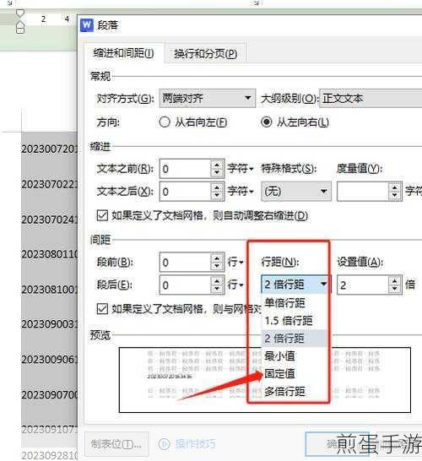The height and width of the screenshot is (461, 422).
Task: Click document line starting 202300720
Action: 49,149
